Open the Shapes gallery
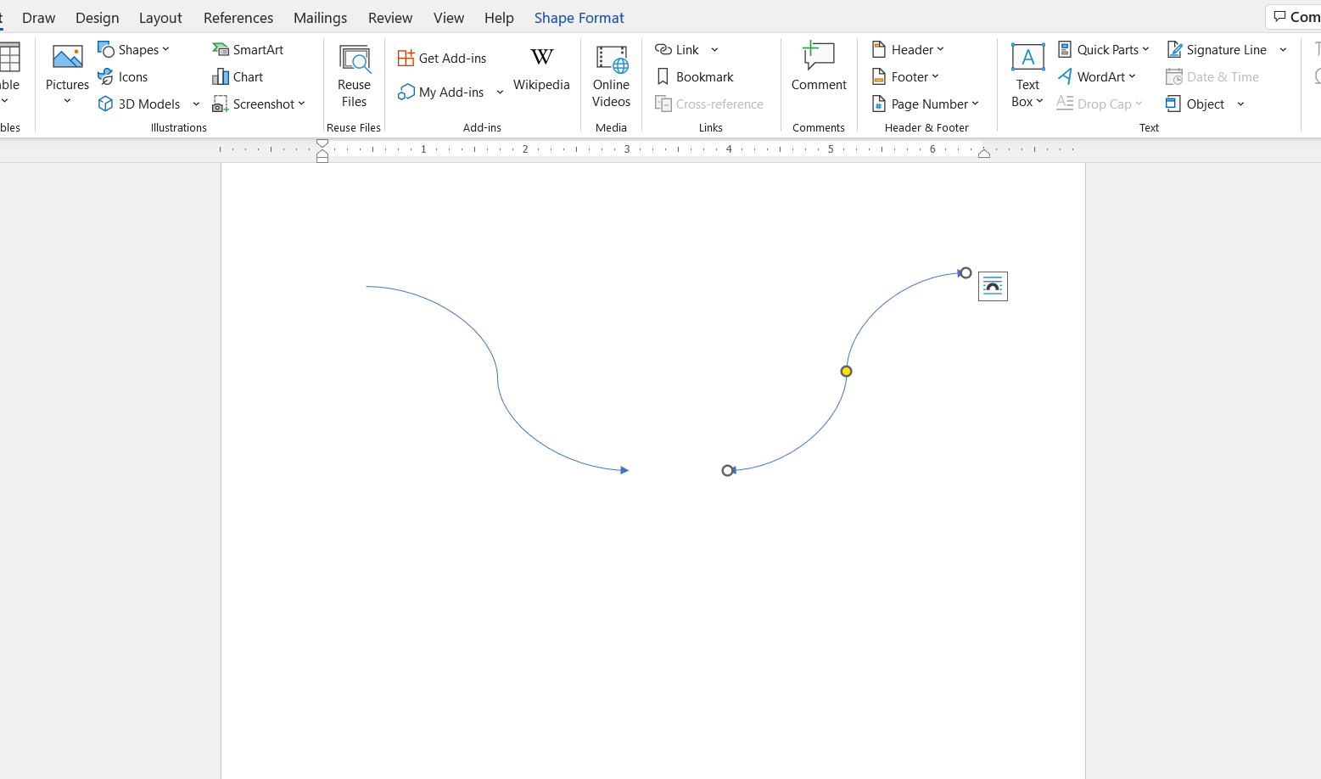The height and width of the screenshot is (779, 1321). 134,49
